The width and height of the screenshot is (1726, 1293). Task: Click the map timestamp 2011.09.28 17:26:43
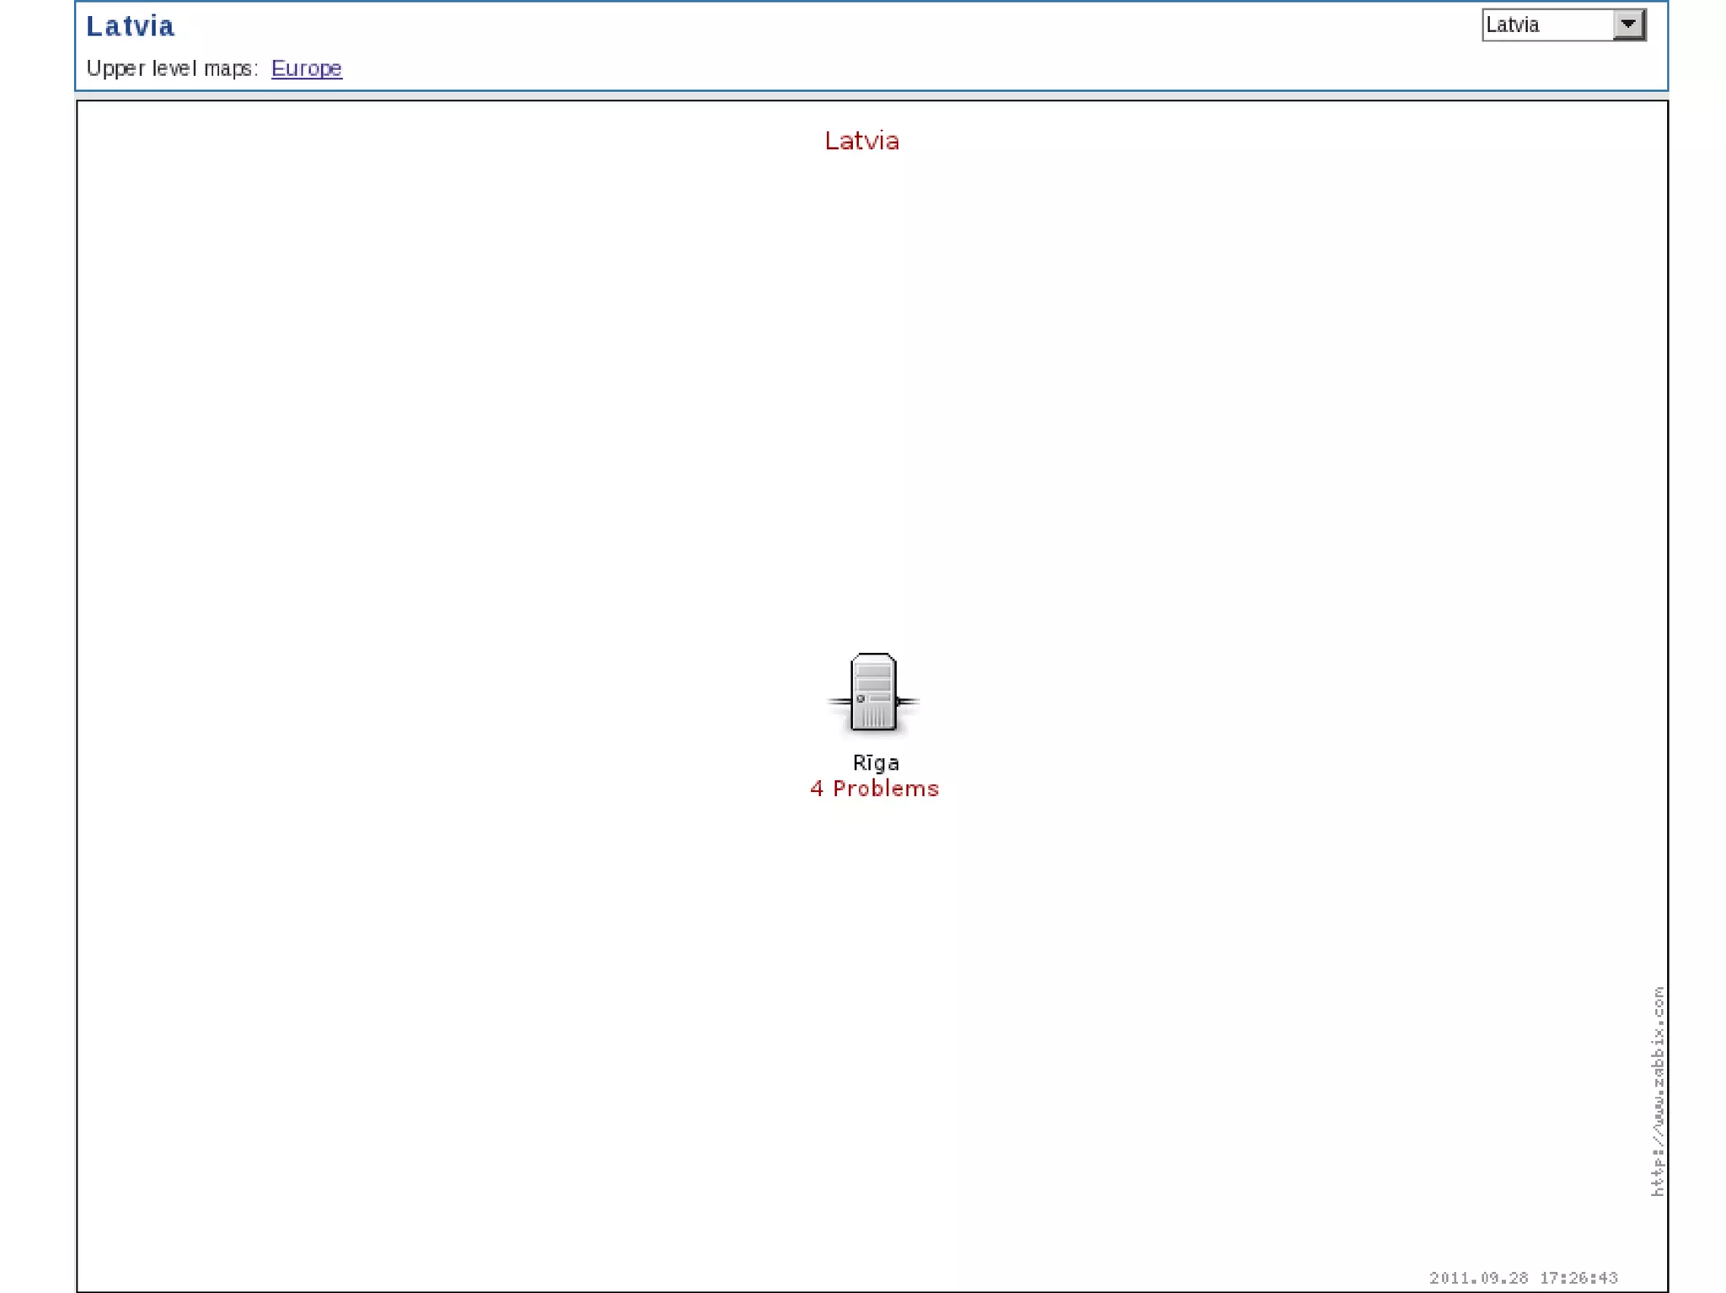(x=1523, y=1278)
